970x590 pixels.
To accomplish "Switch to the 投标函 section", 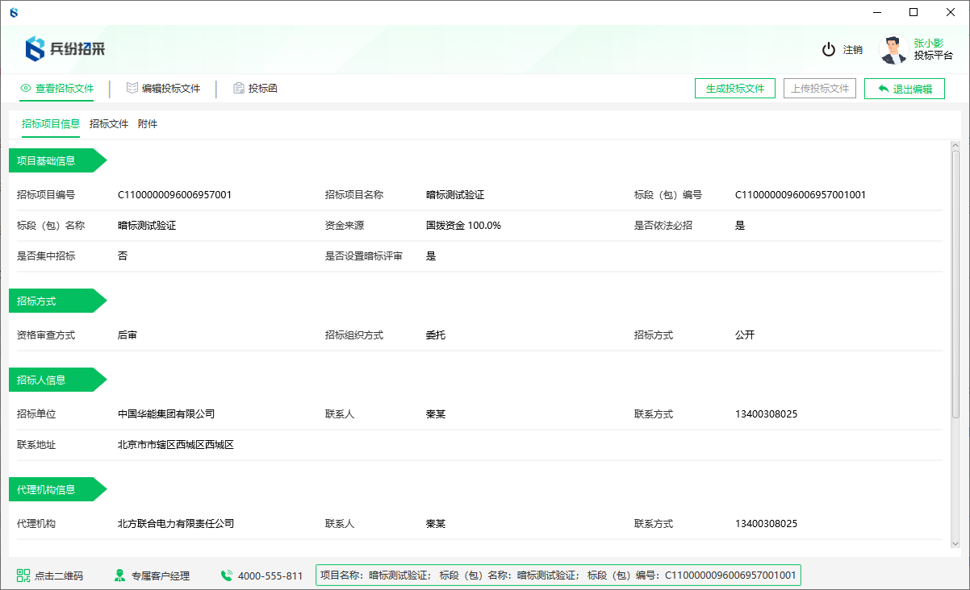I will tap(260, 89).
